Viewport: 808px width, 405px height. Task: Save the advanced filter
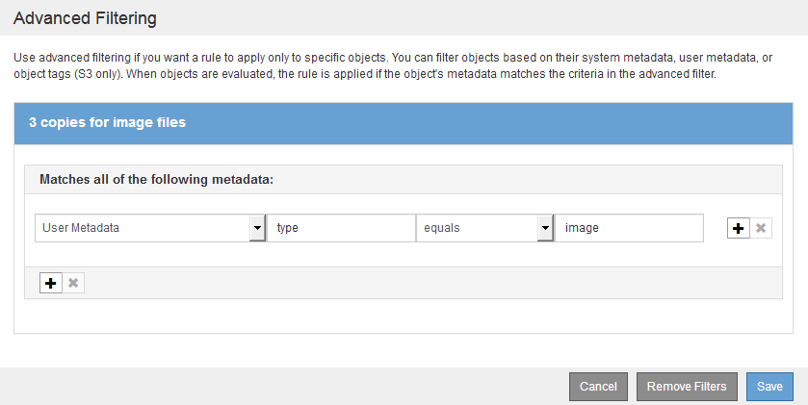(769, 387)
